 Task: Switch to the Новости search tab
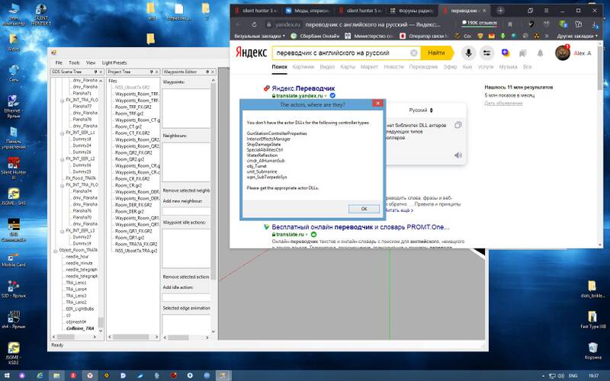pos(393,67)
